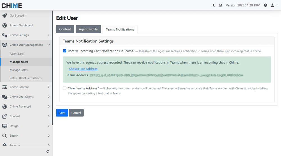Click the Chime Chat Clients bubbles icon
Image resolution: width=281 pixels, height=156 pixels.
click(5, 97)
